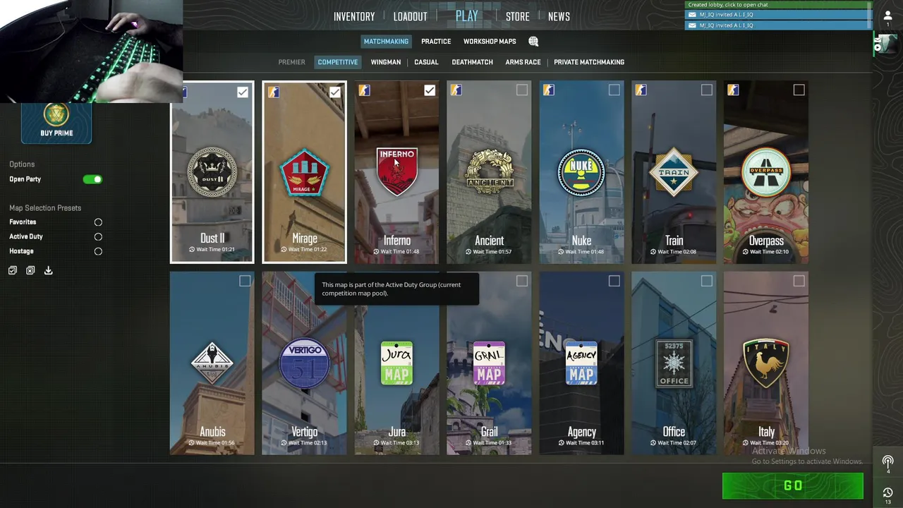Click the deselect all maps icon
This screenshot has height=508, width=903.
pyautogui.click(x=30, y=271)
